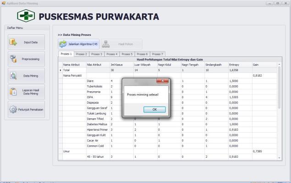Click the 0,8182 gain value

click(x=265, y=76)
